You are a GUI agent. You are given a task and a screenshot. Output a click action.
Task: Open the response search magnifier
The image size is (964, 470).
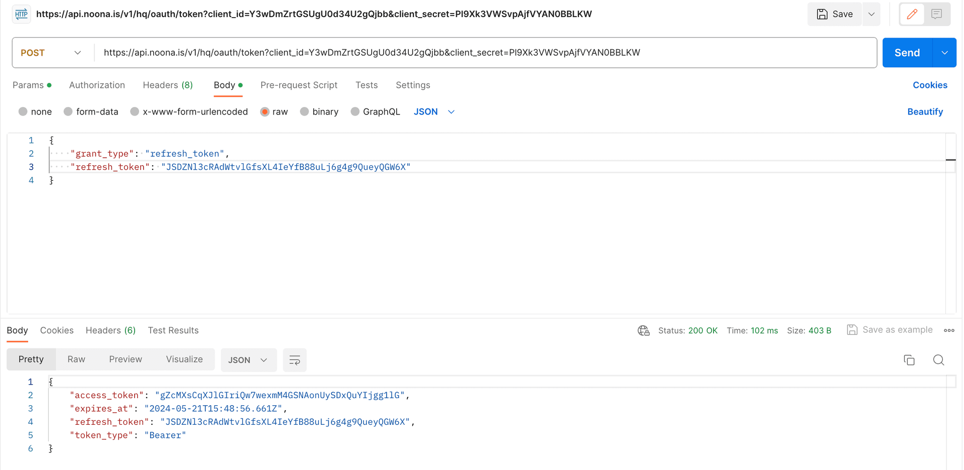click(938, 360)
